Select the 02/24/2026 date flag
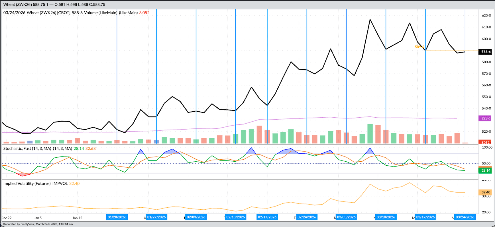Screen dimensions: 495x227 307,217
